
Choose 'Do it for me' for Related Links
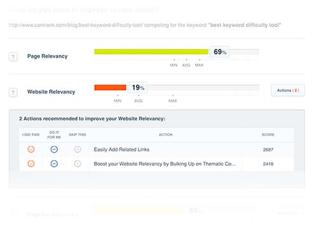(x=54, y=149)
